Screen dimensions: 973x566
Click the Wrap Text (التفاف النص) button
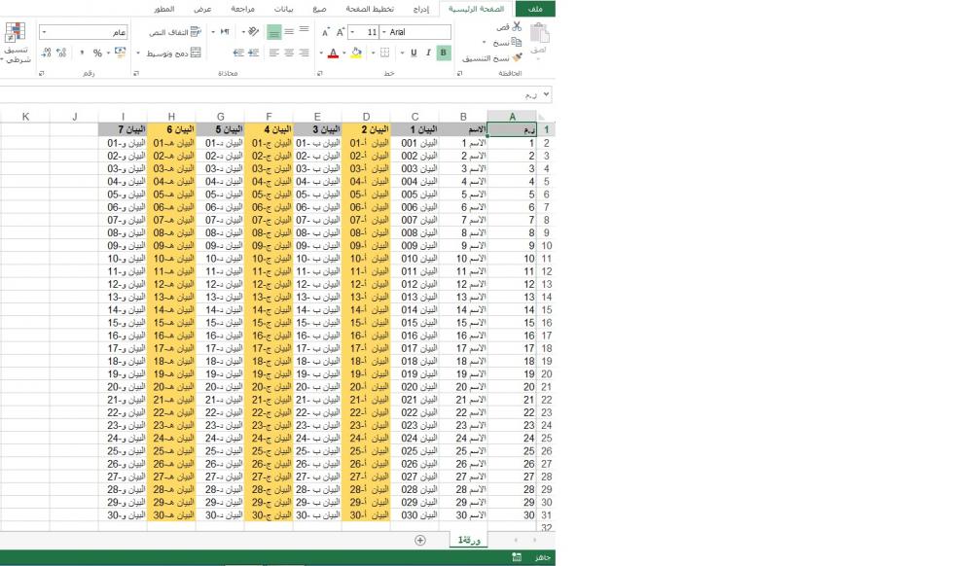coord(175,32)
